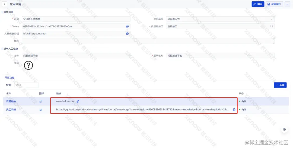
Task: Open the 百度链接 entry
Action: (x=11, y=101)
